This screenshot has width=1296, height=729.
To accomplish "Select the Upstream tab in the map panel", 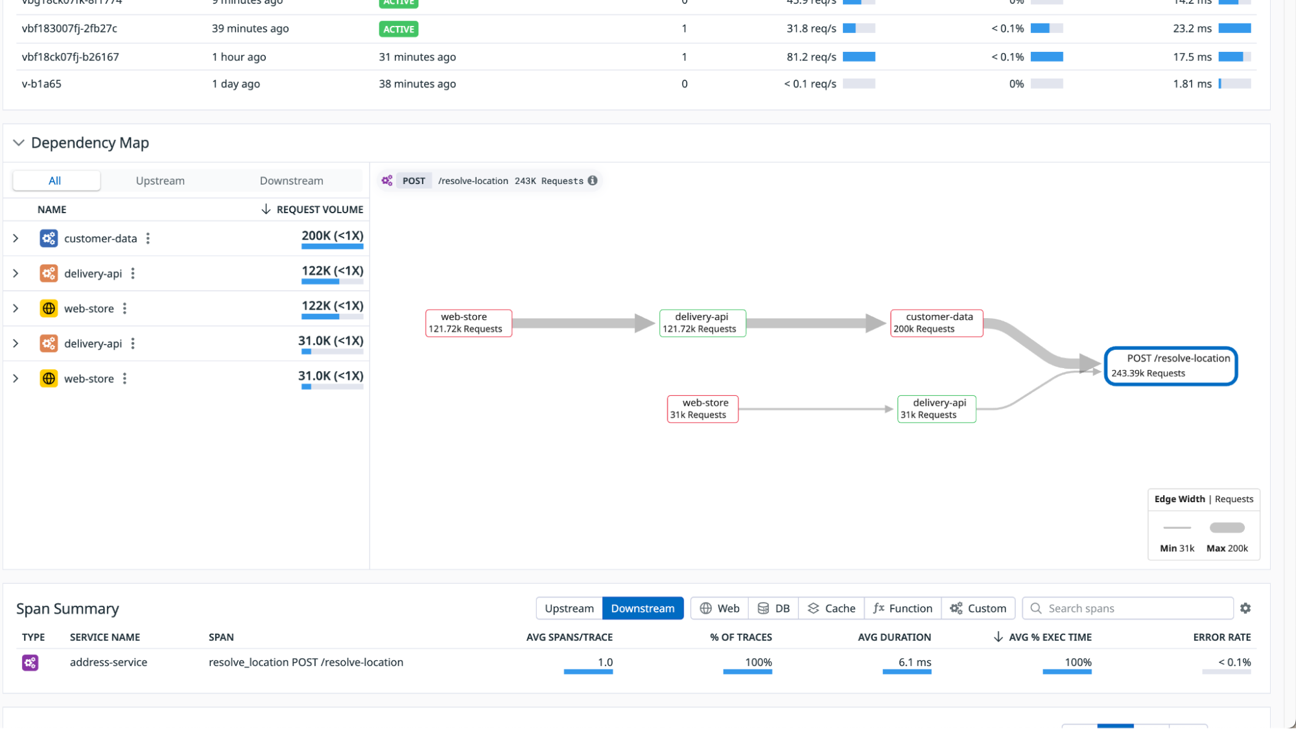I will (160, 180).
